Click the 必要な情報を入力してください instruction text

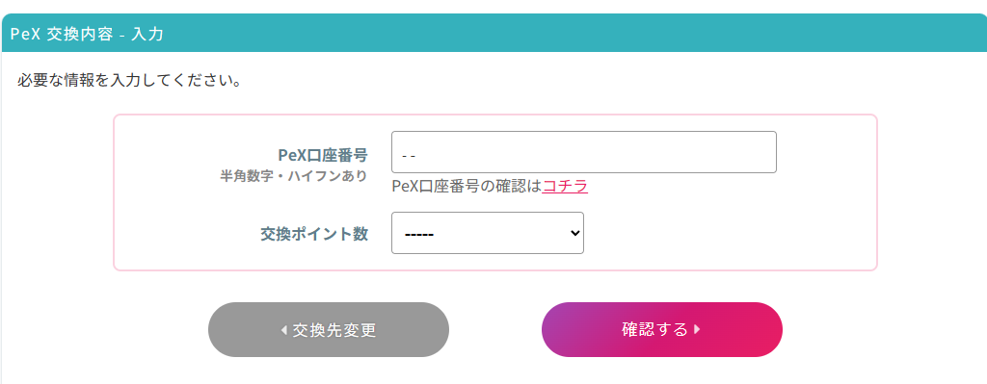tap(130, 82)
